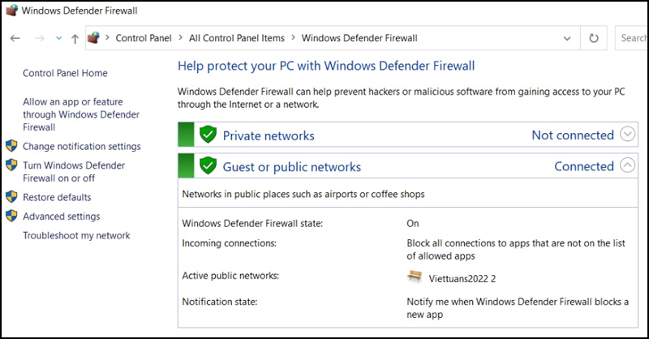
Task: Click the Active public networks label
Action: coord(230,276)
